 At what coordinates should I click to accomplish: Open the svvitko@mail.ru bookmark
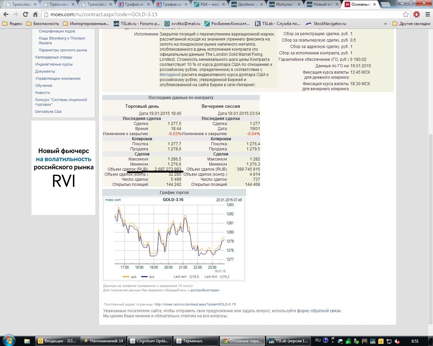click(182, 24)
